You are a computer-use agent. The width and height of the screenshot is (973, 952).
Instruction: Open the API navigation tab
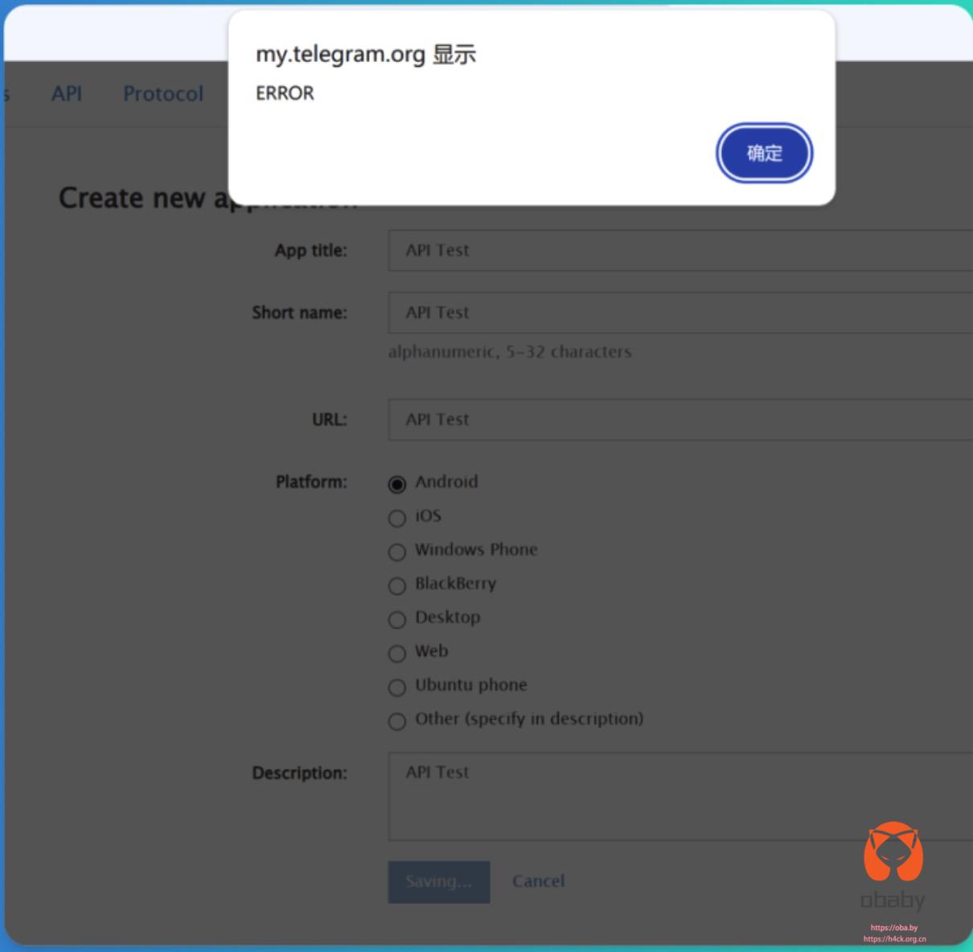[67, 94]
